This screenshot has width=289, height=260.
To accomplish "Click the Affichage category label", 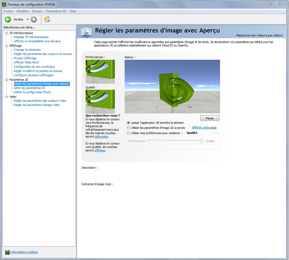I will (x=15, y=46).
